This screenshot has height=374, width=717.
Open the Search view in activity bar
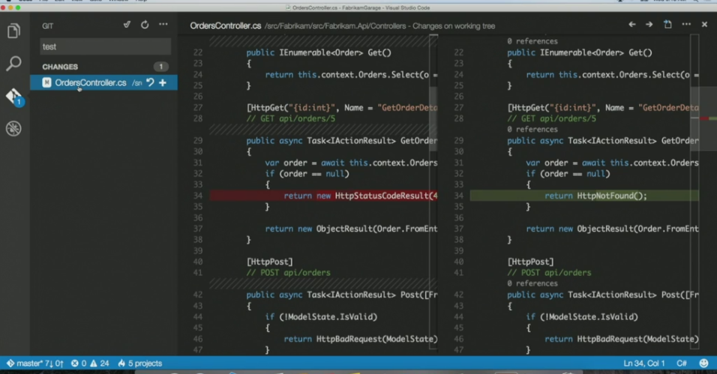click(13, 64)
